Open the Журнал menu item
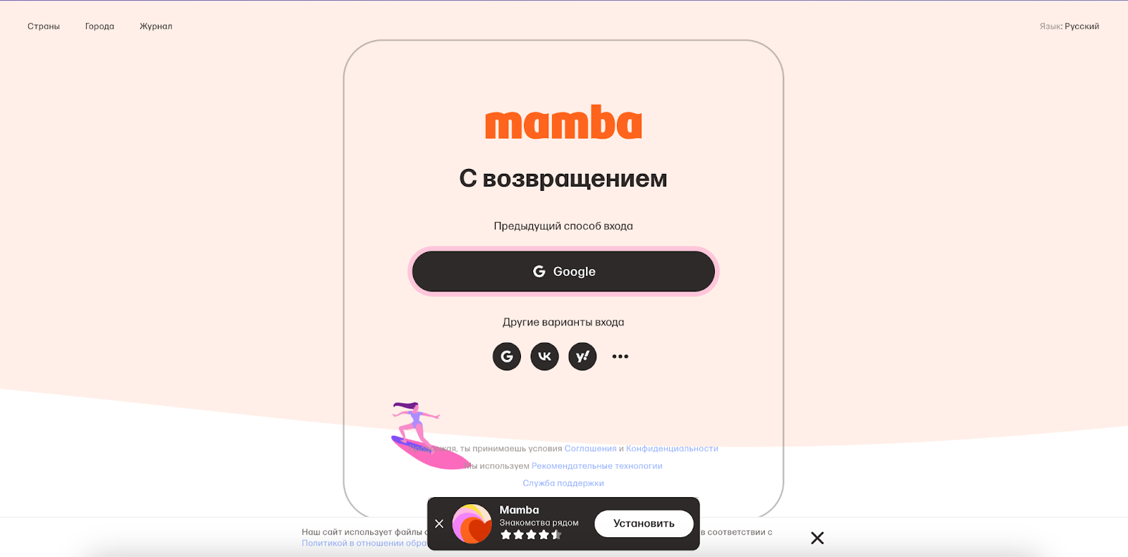This screenshot has width=1128, height=557. tap(156, 26)
